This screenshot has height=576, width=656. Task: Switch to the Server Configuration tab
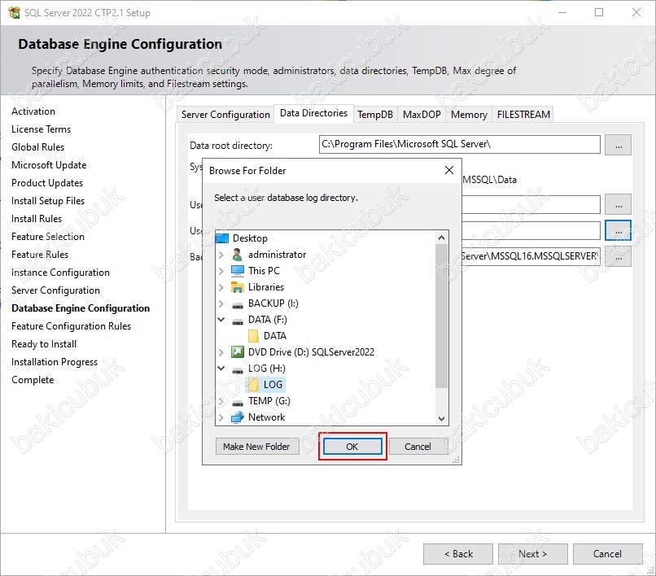coord(225,115)
